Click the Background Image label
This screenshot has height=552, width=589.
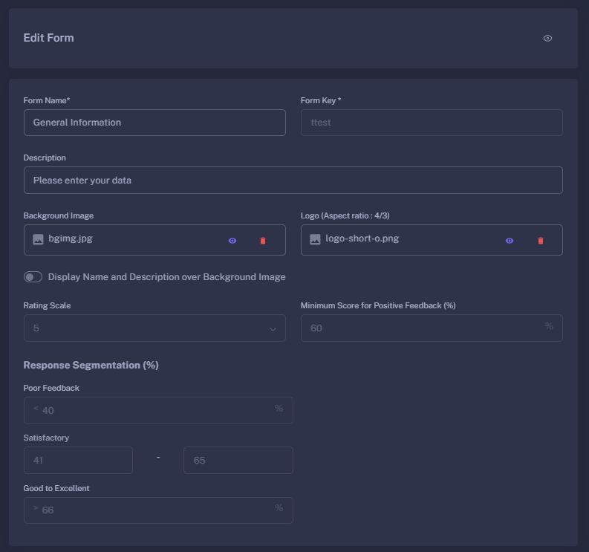tap(58, 215)
